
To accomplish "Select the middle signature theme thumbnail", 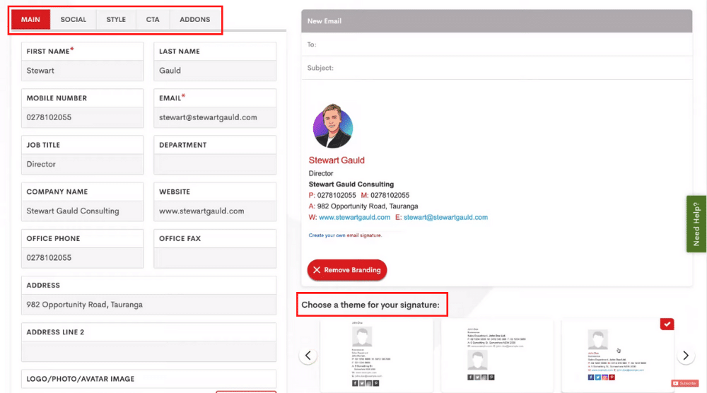I will tap(497, 356).
